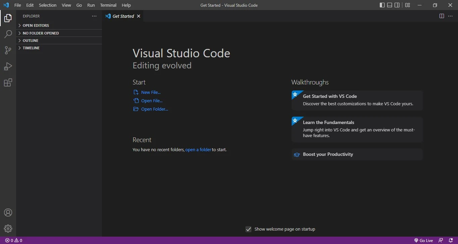Toggle panel layout icon
Screen dimensions: 458x244
[x=390, y=5]
